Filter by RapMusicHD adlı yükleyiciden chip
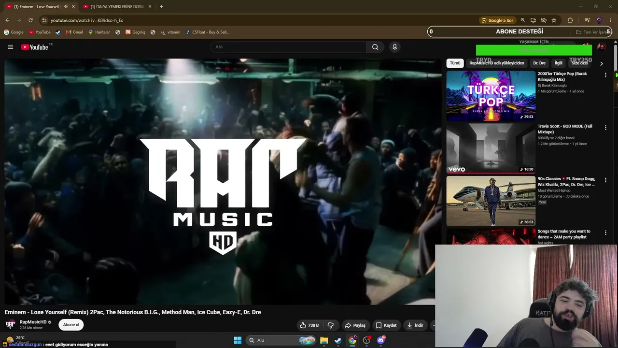The image size is (618, 348). coord(496,63)
